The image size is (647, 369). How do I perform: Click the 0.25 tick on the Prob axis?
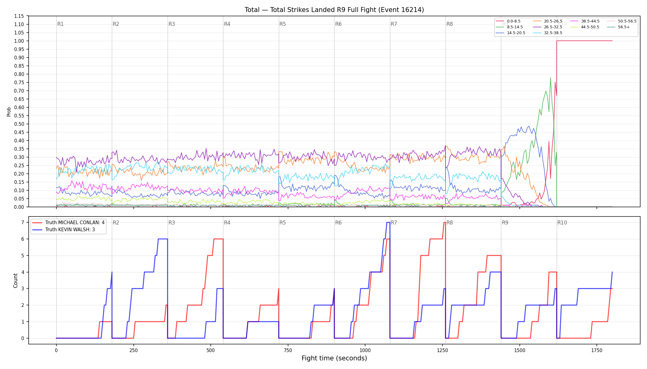[19, 165]
